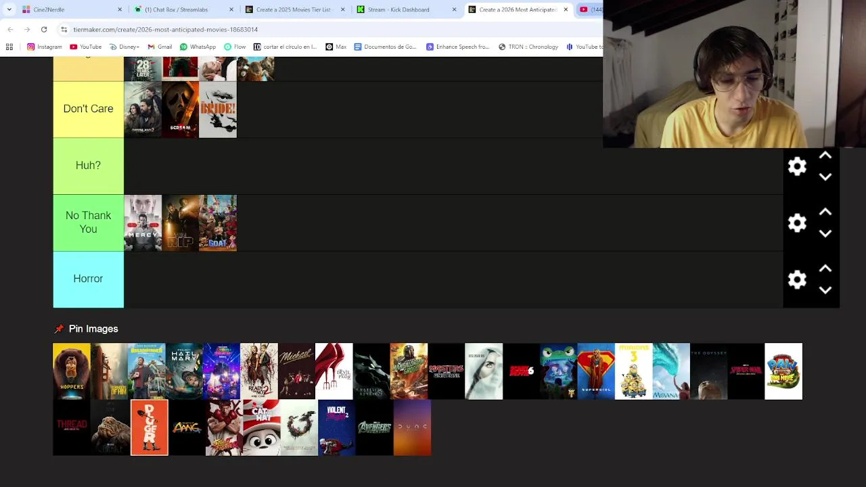Select the Masters of the Universe poster
Image resolution: width=866 pixels, height=487 pixels.
click(x=446, y=371)
